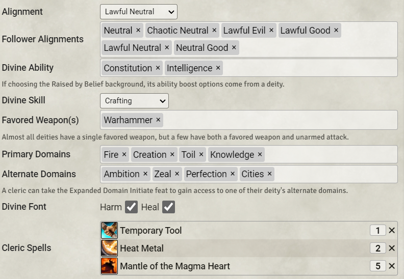Viewport: 404px width, 279px height.
Task: Remove Heat Metal from cleric spells
Action: [392, 248]
